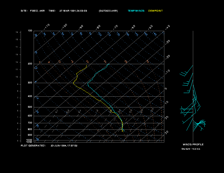Click the PLOT GENERATED: label
224x173 pixels.
(x=33, y=146)
